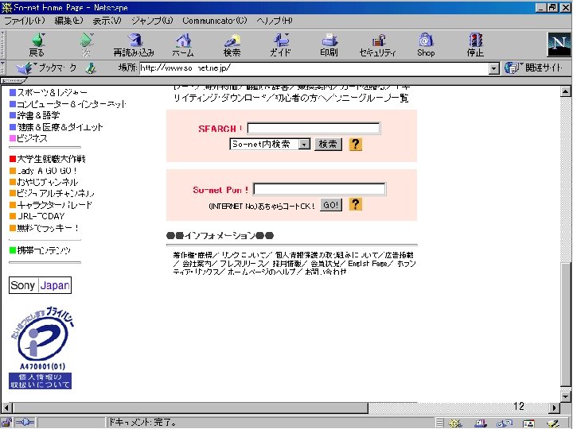This screenshot has width=573, height=429.
Task: Open the Bookmarks (ブックマーク) icon
Action: (x=26, y=68)
